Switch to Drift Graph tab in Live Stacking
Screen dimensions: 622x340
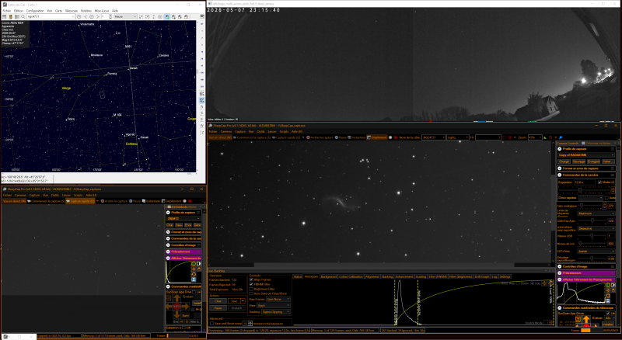pos(482,276)
